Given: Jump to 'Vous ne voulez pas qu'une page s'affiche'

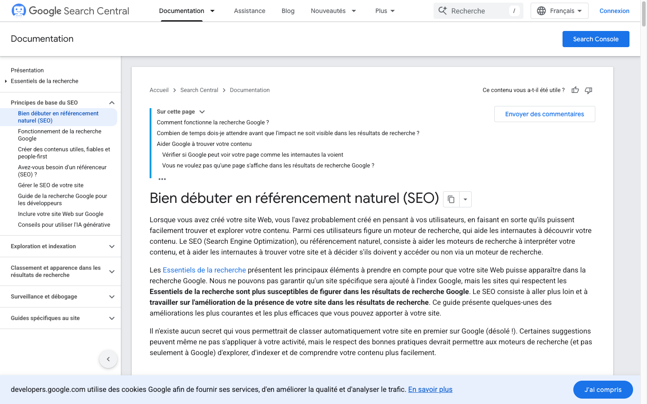Looking at the screenshot, I should (x=268, y=166).
